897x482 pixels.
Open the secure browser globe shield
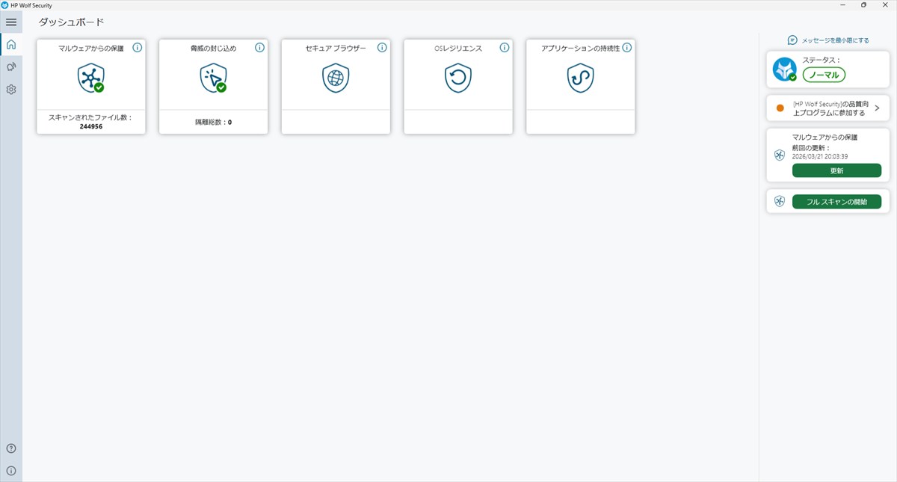(x=336, y=78)
